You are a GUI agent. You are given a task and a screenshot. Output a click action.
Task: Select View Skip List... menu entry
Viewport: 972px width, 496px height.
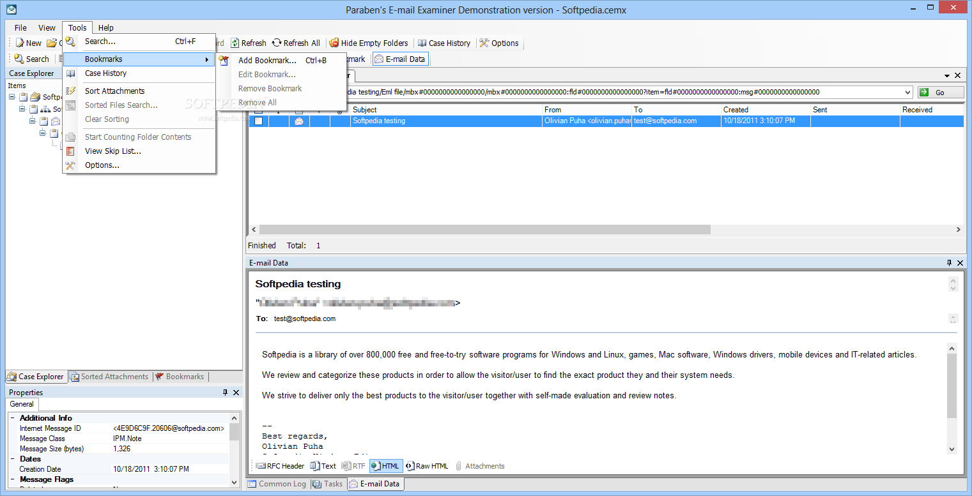tap(113, 151)
